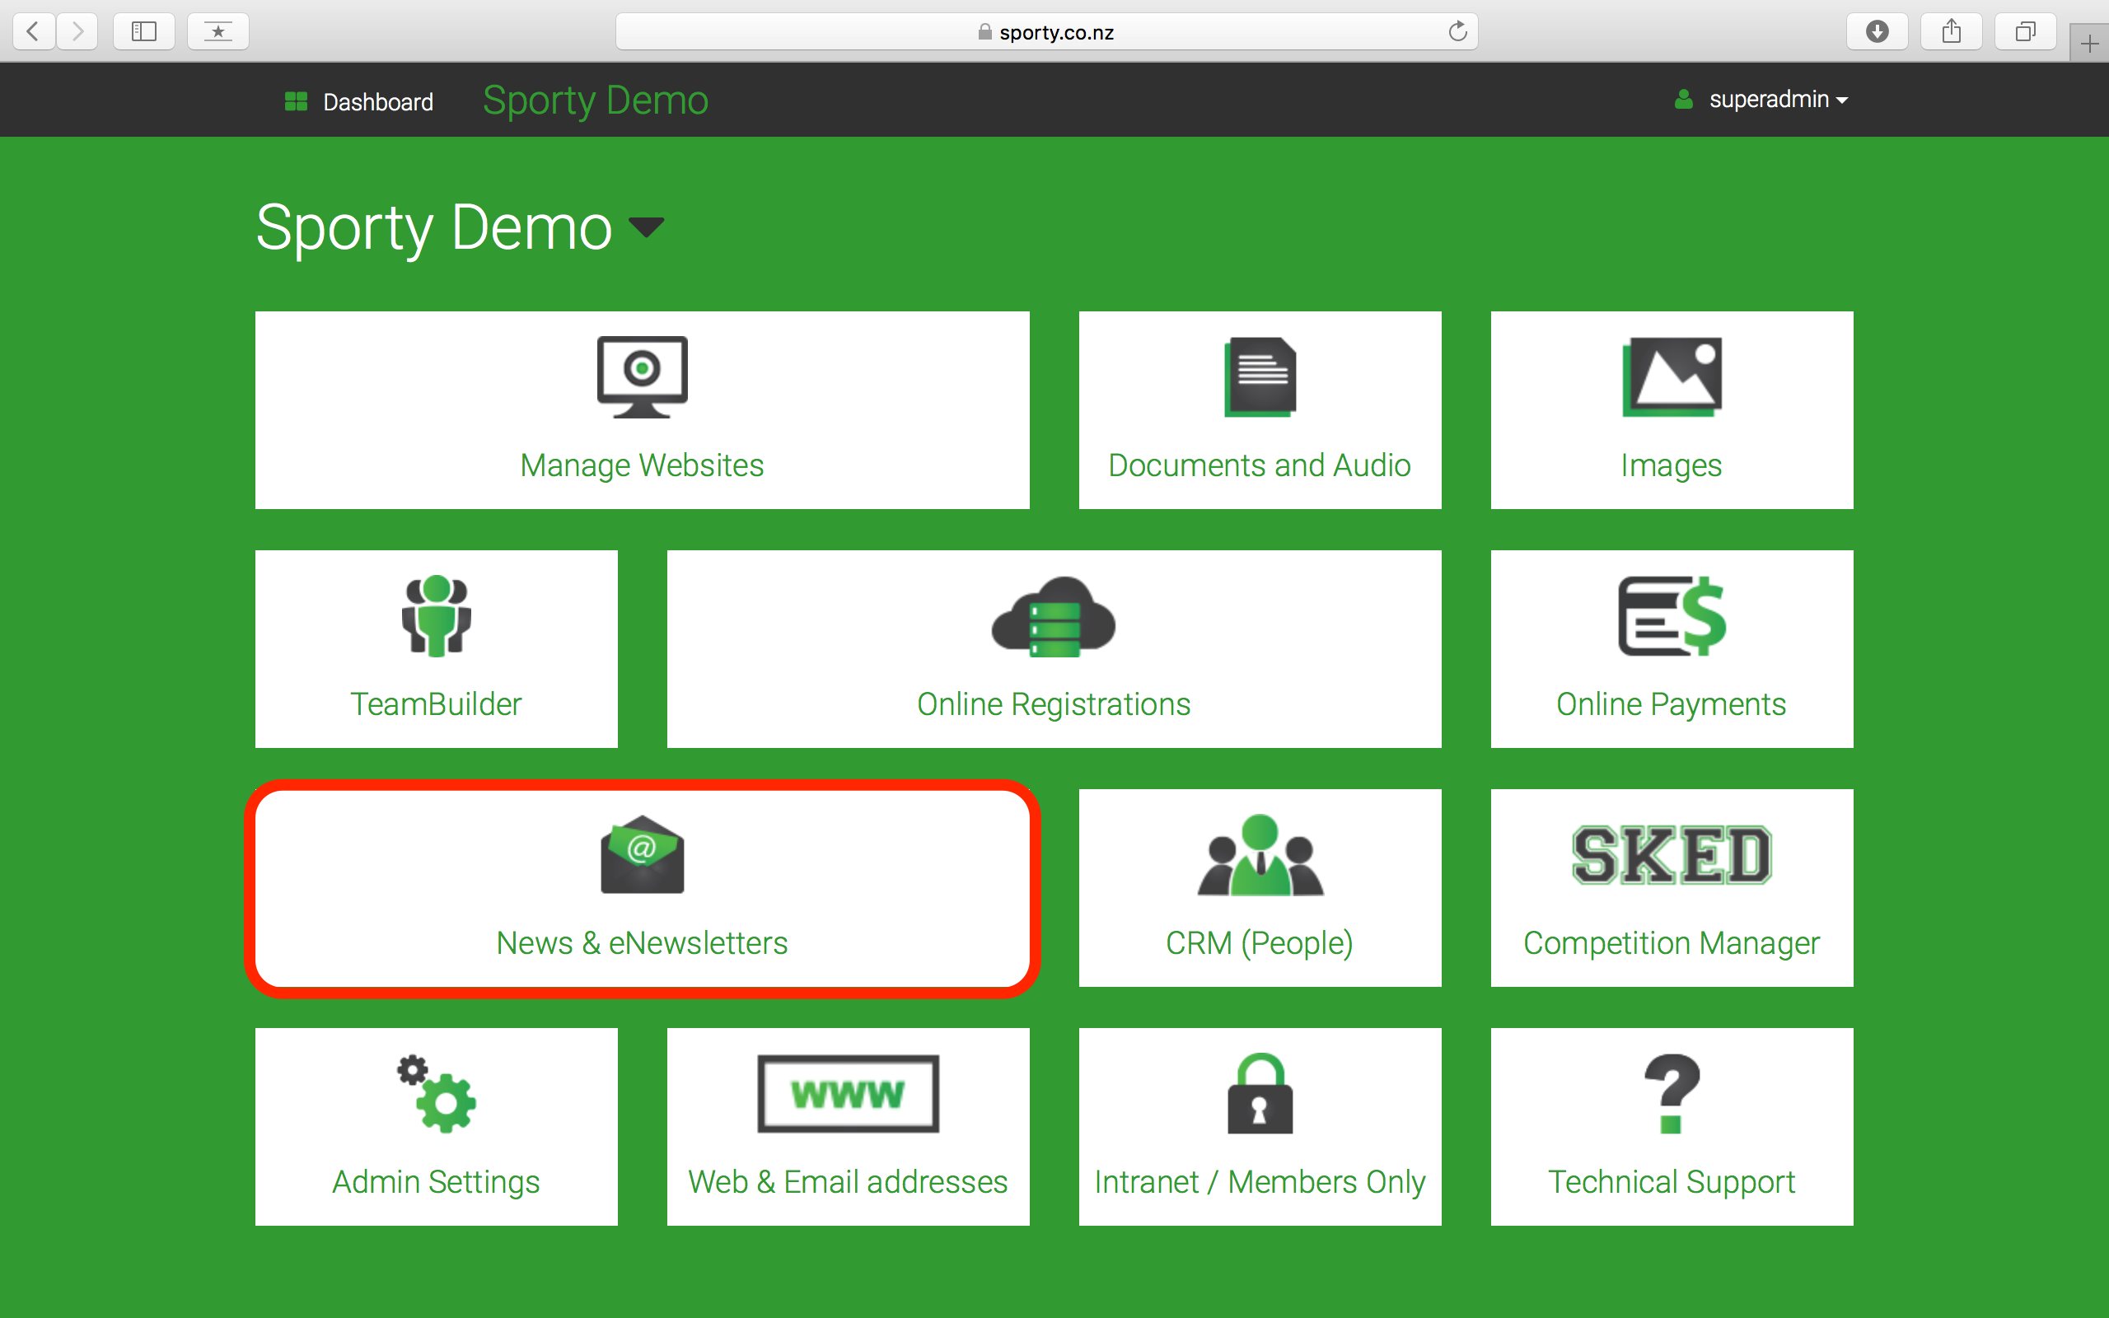This screenshot has width=2109, height=1318.
Task: Click the Online Registrations cloud server icon
Action: (1054, 615)
